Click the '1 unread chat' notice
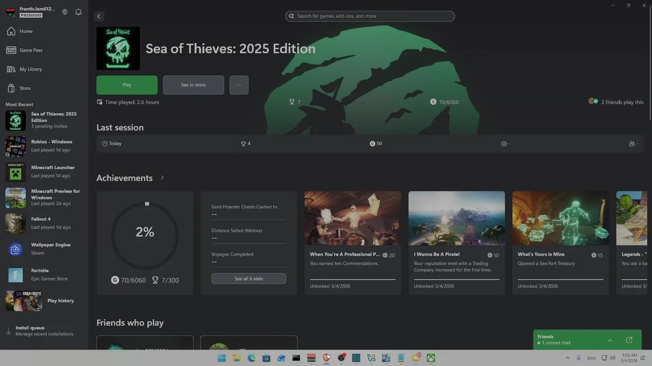 pyautogui.click(x=556, y=343)
